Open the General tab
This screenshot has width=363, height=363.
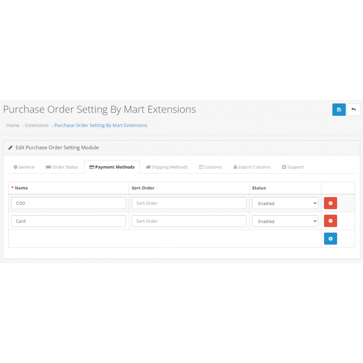(x=24, y=167)
